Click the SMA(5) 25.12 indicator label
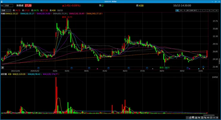 click(12, 13)
